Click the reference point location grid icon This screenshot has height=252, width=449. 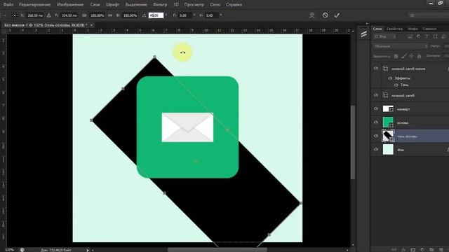pos(14,15)
